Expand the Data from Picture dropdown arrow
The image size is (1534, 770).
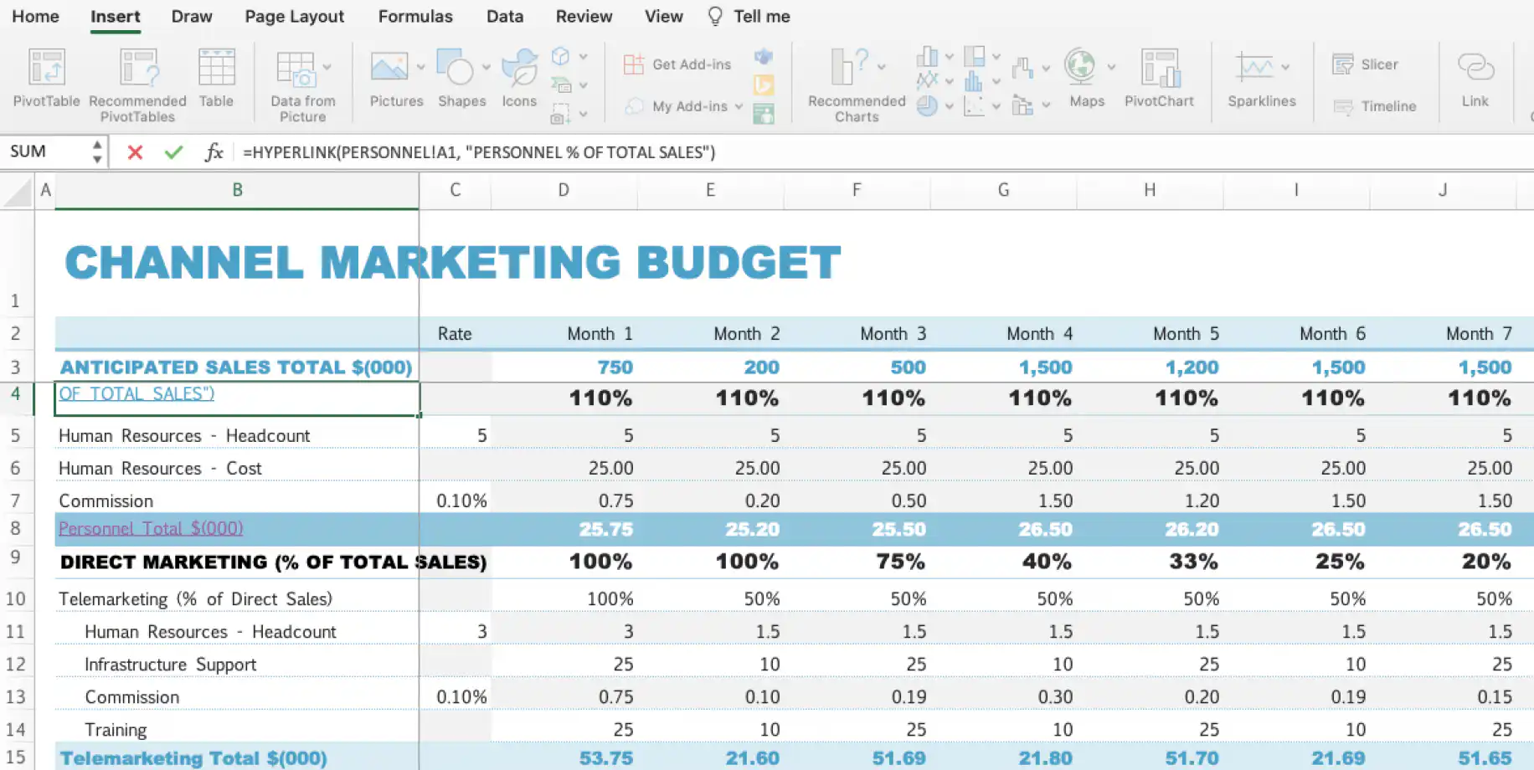[x=327, y=67]
